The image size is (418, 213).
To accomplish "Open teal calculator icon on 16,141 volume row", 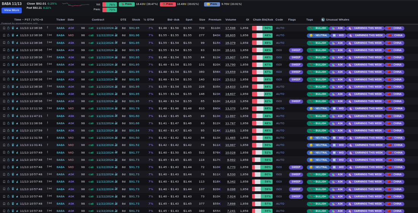I will click(x=13, y=50).
